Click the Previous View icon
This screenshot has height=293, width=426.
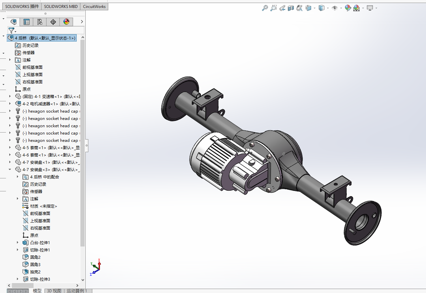click(x=282, y=8)
